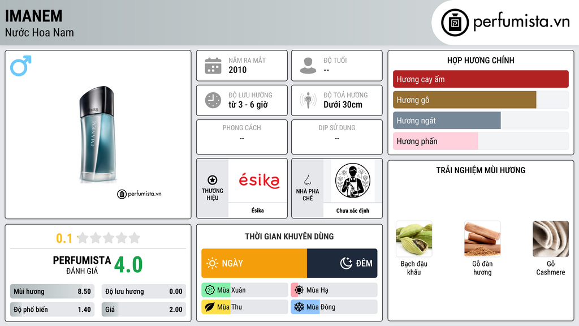Click the sillage value Dưới 30cm
The image size is (579, 326).
(343, 105)
